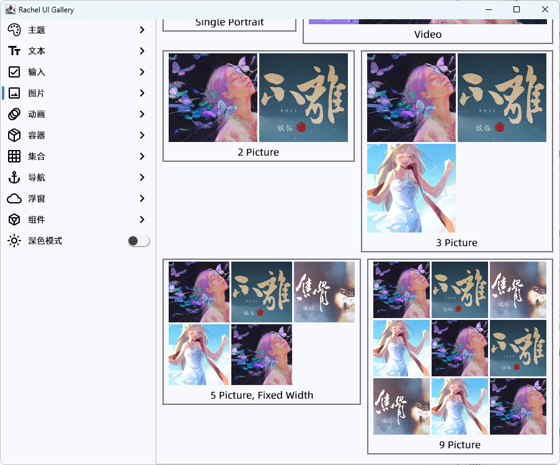Expand the 导航 chevron
The width and height of the screenshot is (560, 465).
[142, 177]
